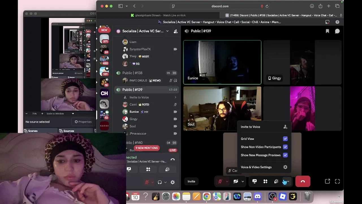Enter full screen for the voice call

(337, 181)
